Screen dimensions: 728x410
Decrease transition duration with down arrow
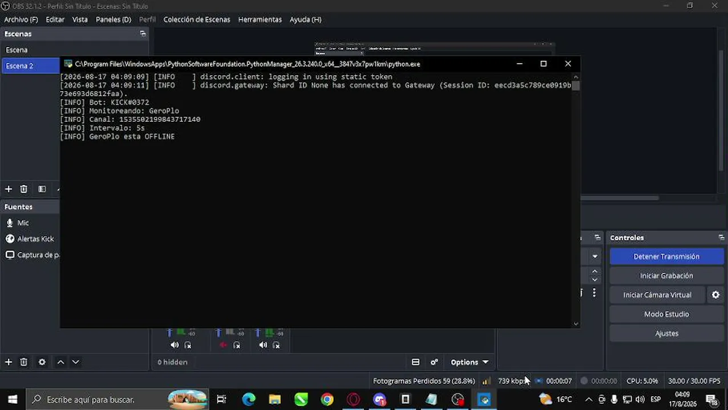[x=594, y=280]
